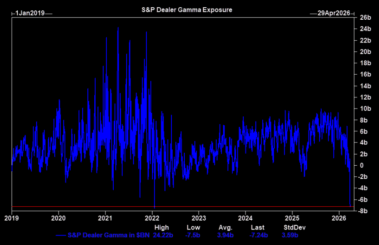Click the StdDev column header
This screenshot has width=379, height=245.
point(292,227)
